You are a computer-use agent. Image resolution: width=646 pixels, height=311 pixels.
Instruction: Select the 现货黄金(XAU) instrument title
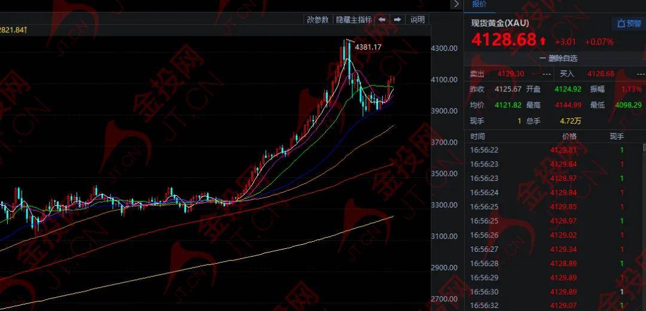[x=500, y=23]
